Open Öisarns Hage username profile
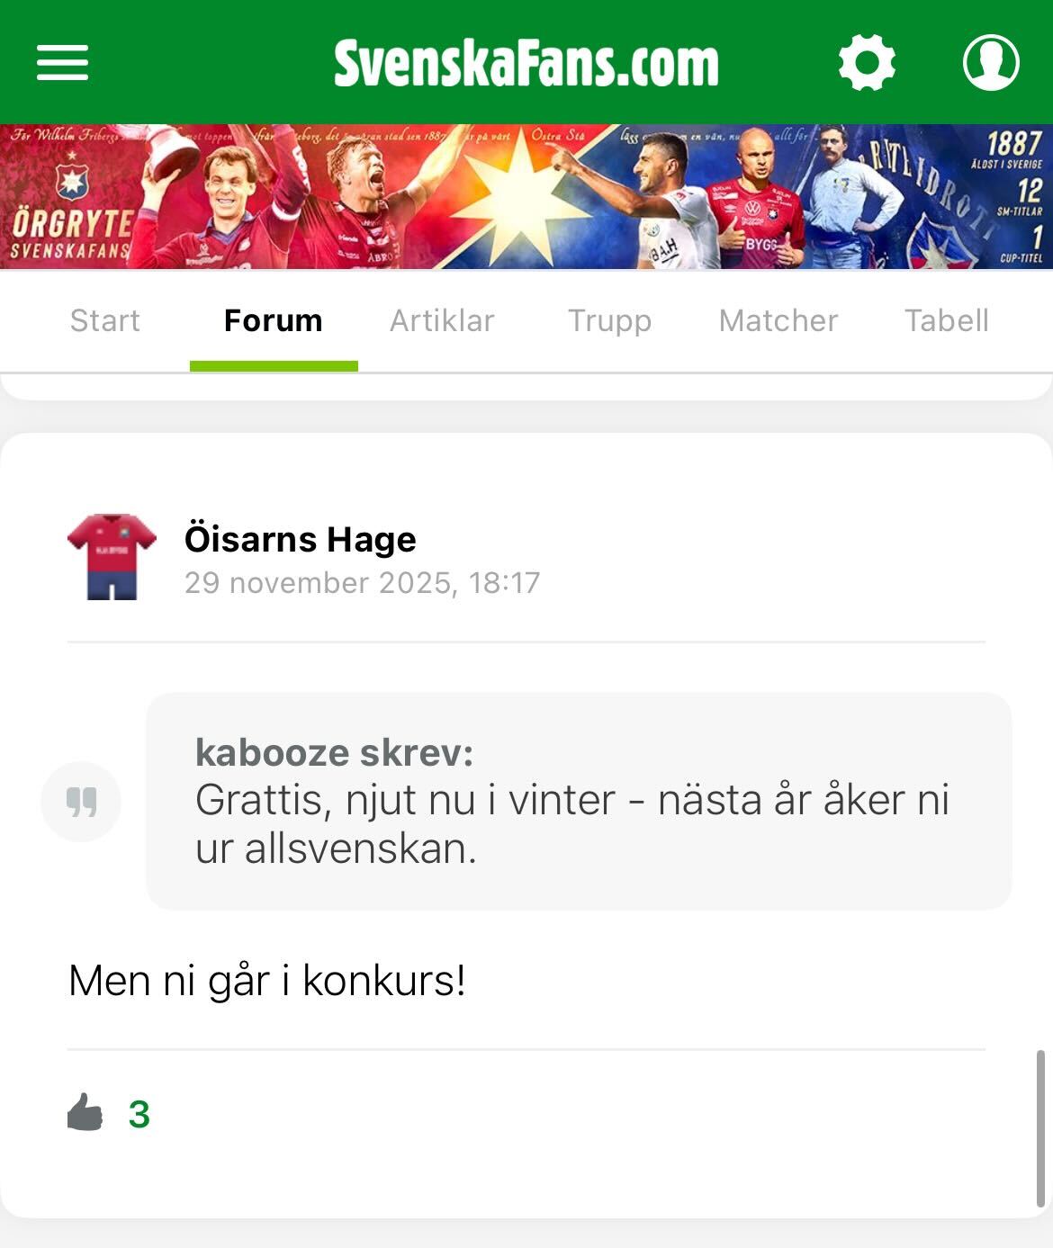The height and width of the screenshot is (1248, 1053). coord(301,539)
